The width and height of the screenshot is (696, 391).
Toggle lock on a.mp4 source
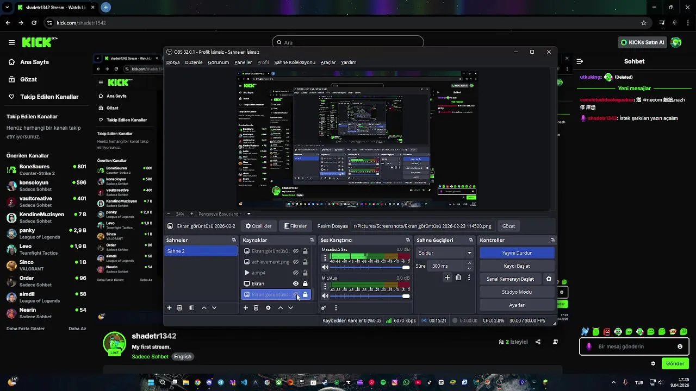[x=305, y=273]
